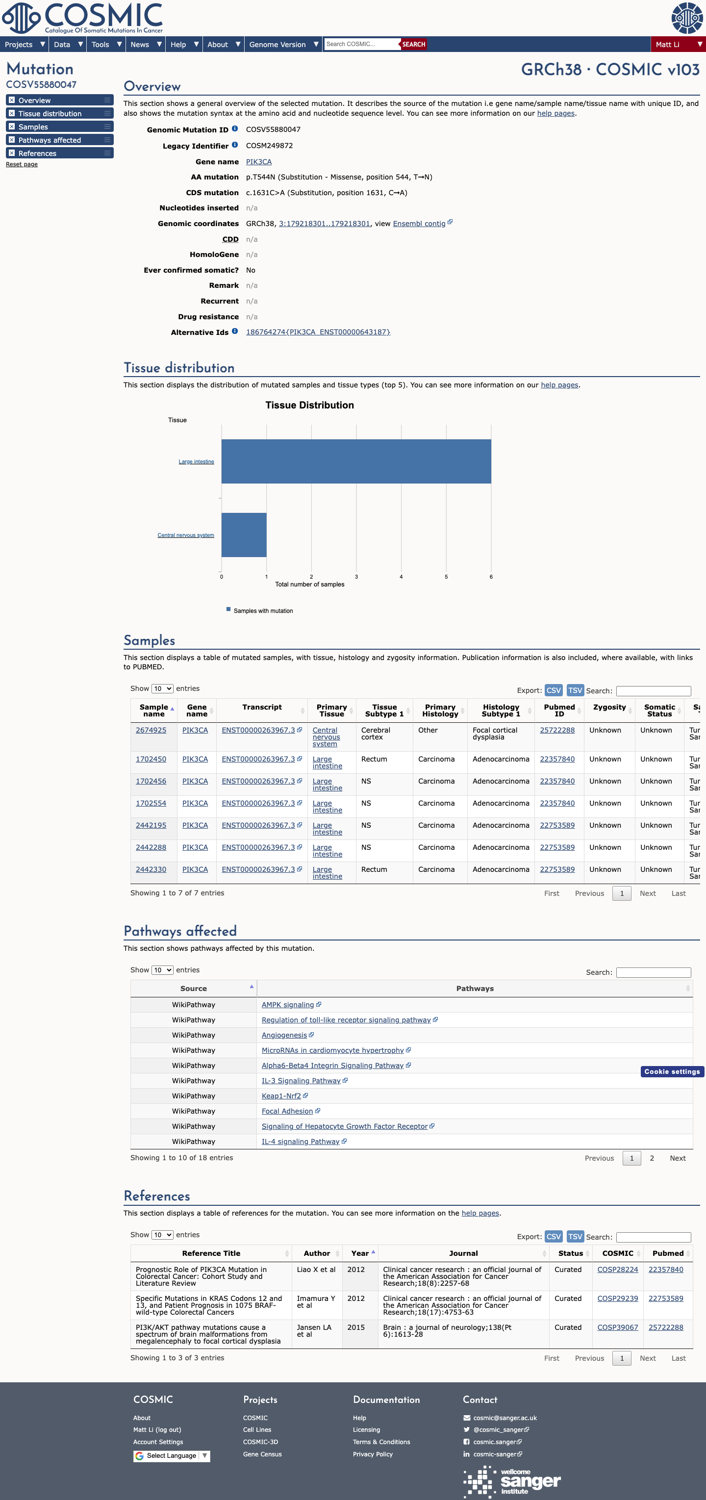706x1500 pixels.
Task: Open Pubmed link 25722288 in References table
Action: 666,1328
